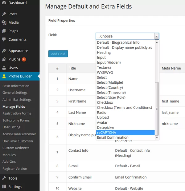Open Manage Fields submenu link
Image resolution: width=185 pixels, height=191 pixels.
(14, 107)
